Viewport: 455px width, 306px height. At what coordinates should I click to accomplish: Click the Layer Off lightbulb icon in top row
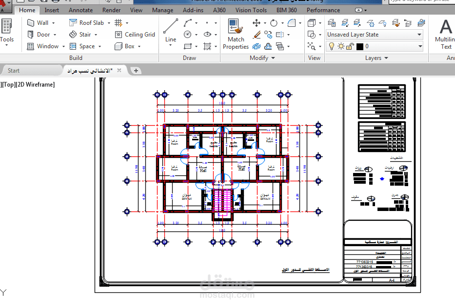[x=383, y=22]
